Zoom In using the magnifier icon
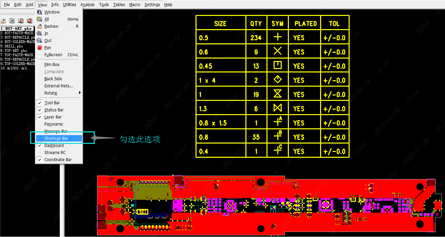Viewport: 445px width, 237px height. tap(40, 34)
